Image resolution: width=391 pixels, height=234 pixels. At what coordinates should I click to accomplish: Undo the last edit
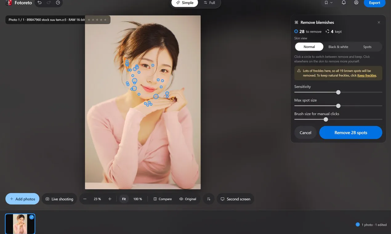coord(39,2)
